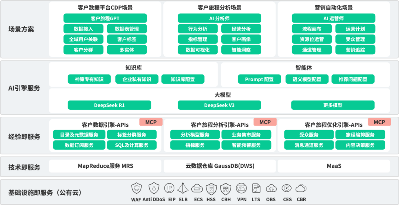Click the 全域用户关联 block
This screenshot has height=205, width=399.
click(83, 39)
